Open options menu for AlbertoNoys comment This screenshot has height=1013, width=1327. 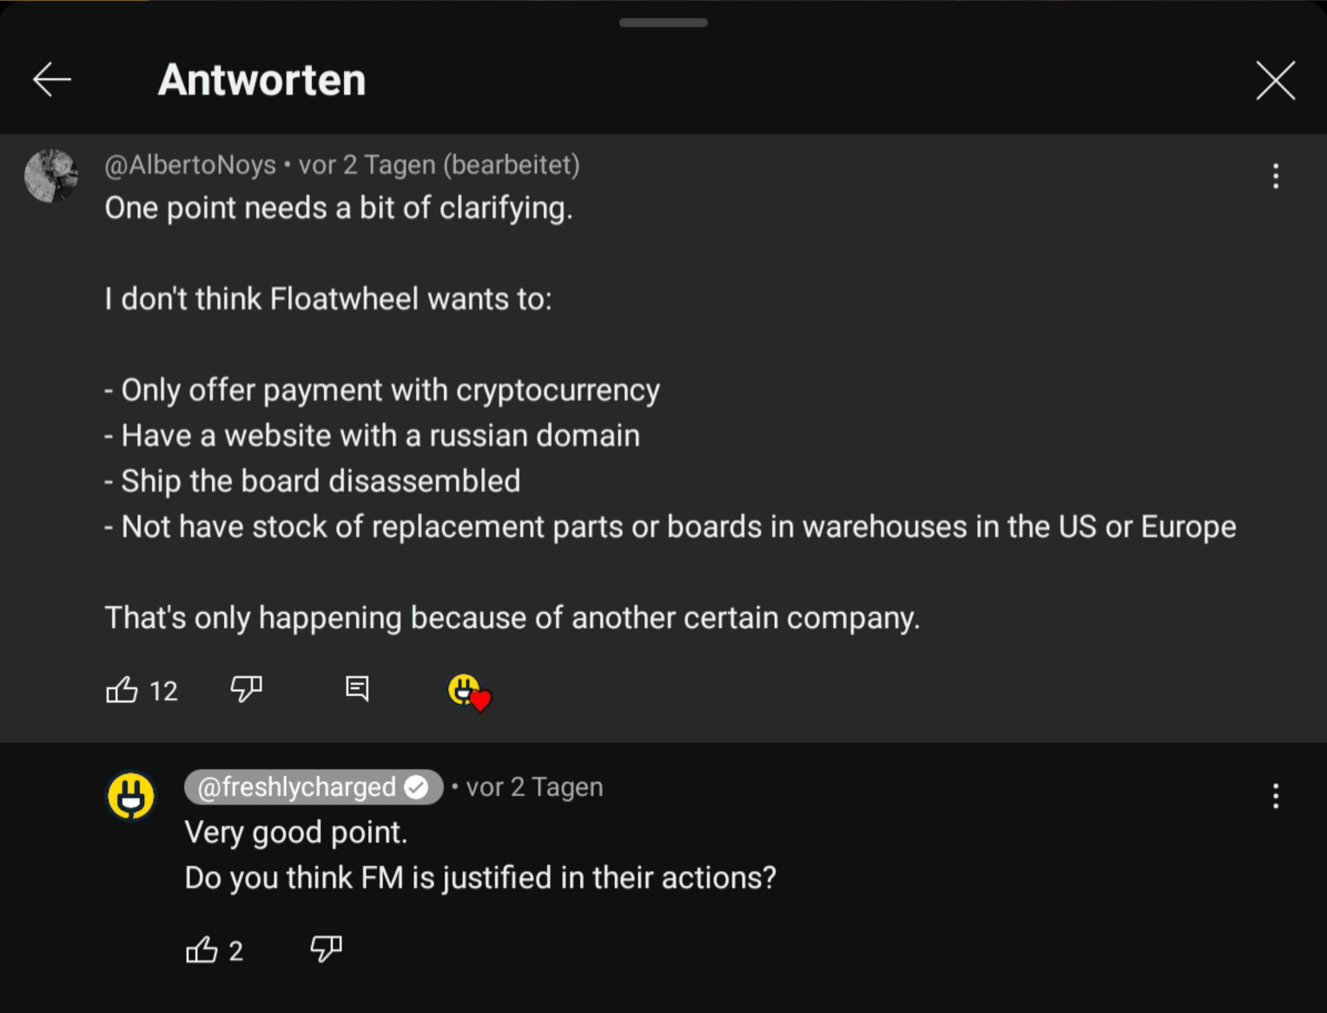pos(1275,176)
